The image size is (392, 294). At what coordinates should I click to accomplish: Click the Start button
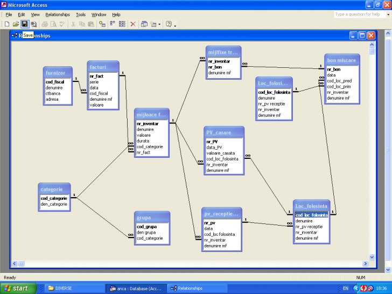18,288
